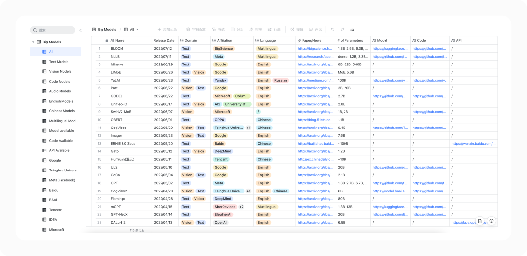Click the Yandex affiliation tag

[221, 81]
